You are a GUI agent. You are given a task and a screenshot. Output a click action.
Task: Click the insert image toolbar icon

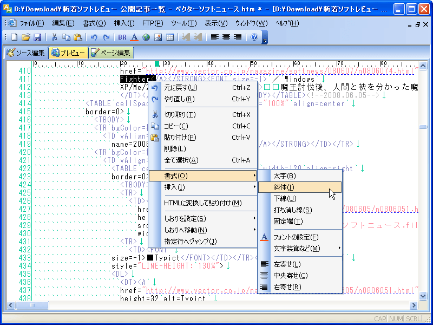[158, 37]
